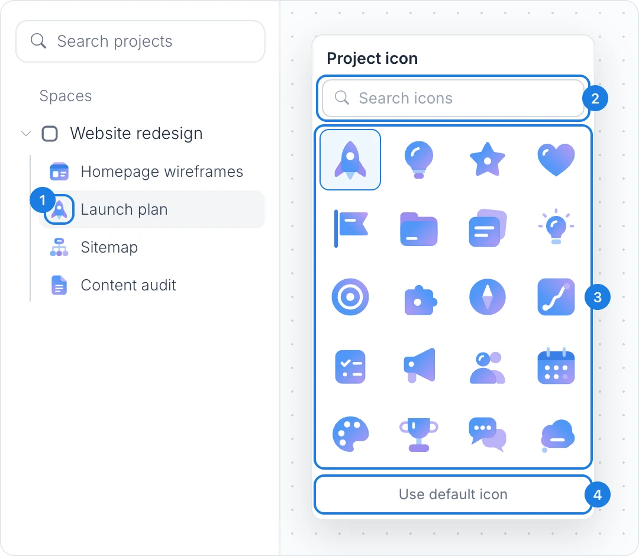Click the Content audit document icon
The image size is (639, 556).
point(59,285)
